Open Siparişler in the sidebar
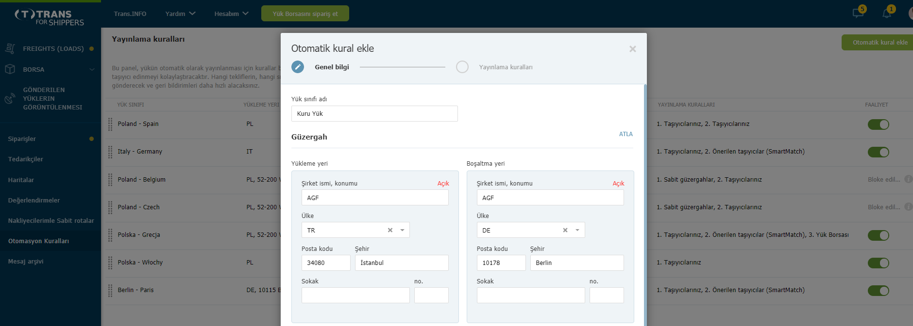This screenshot has width=913, height=326. click(x=22, y=139)
